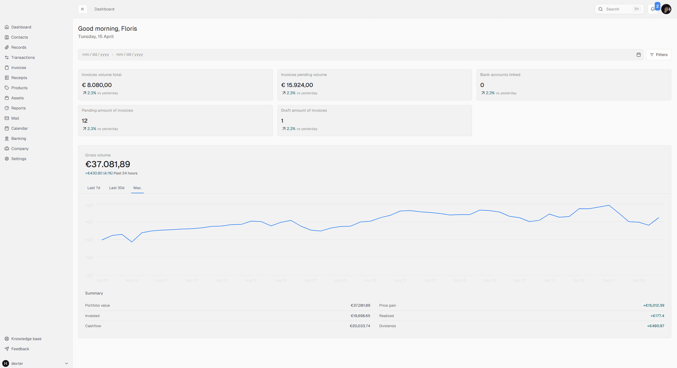Viewport: 677px width, 368px height.
Task: Click the end date mm/dd/yyyy field
Action: (x=130, y=55)
